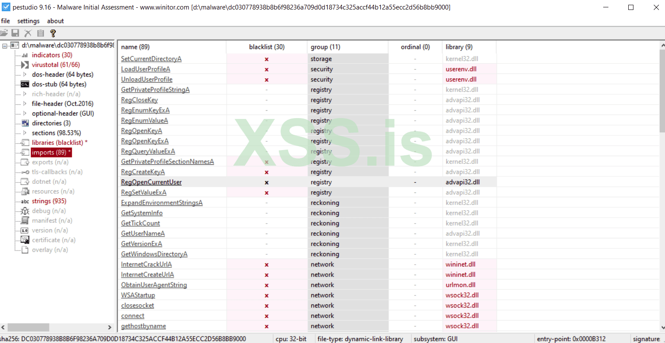
Task: Expand the dos-header node arrow
Action: (25, 74)
